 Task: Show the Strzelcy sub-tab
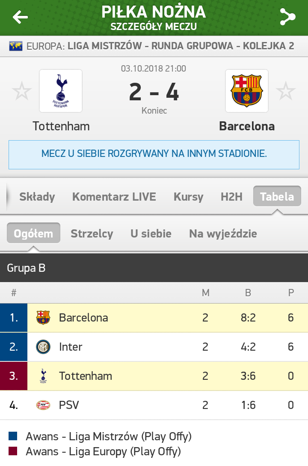pyautogui.click(x=92, y=234)
